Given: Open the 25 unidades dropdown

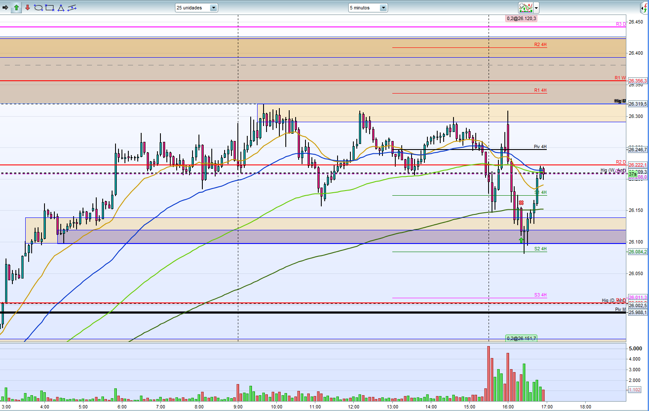Looking at the screenshot, I should pos(196,8).
